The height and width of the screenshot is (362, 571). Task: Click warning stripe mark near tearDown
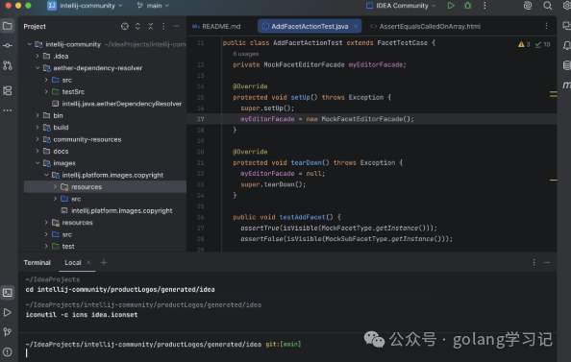(x=553, y=180)
